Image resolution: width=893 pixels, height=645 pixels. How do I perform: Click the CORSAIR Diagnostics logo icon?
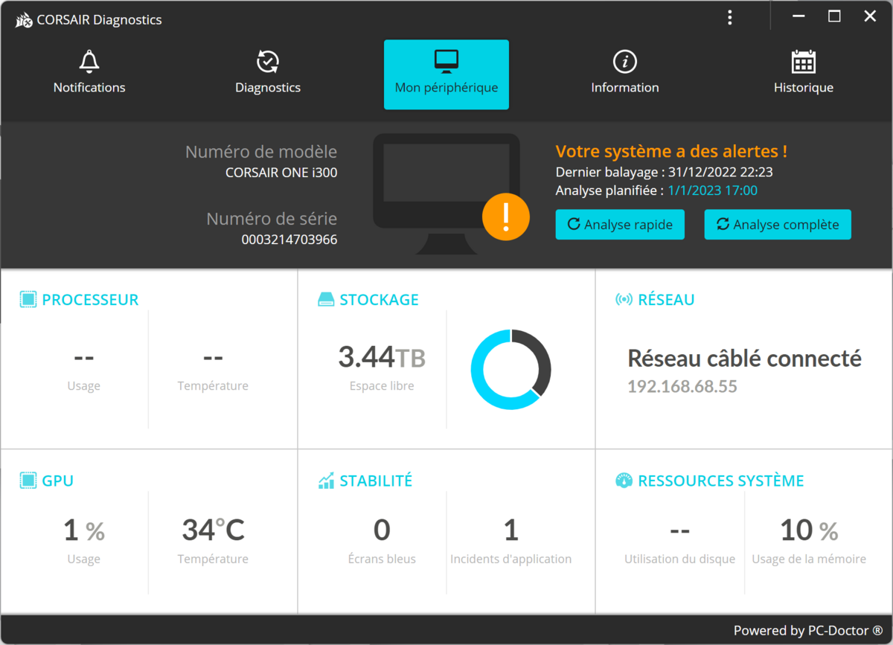pyautogui.click(x=23, y=20)
